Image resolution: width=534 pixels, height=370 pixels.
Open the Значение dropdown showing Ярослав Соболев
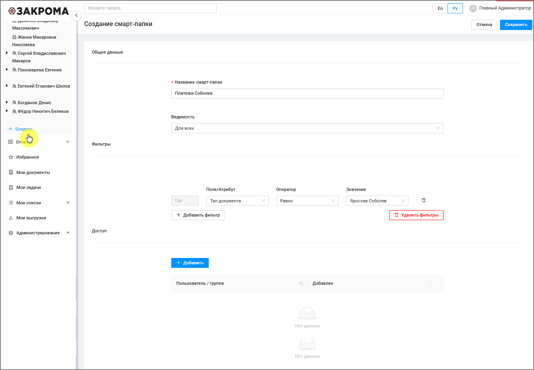[x=377, y=201]
